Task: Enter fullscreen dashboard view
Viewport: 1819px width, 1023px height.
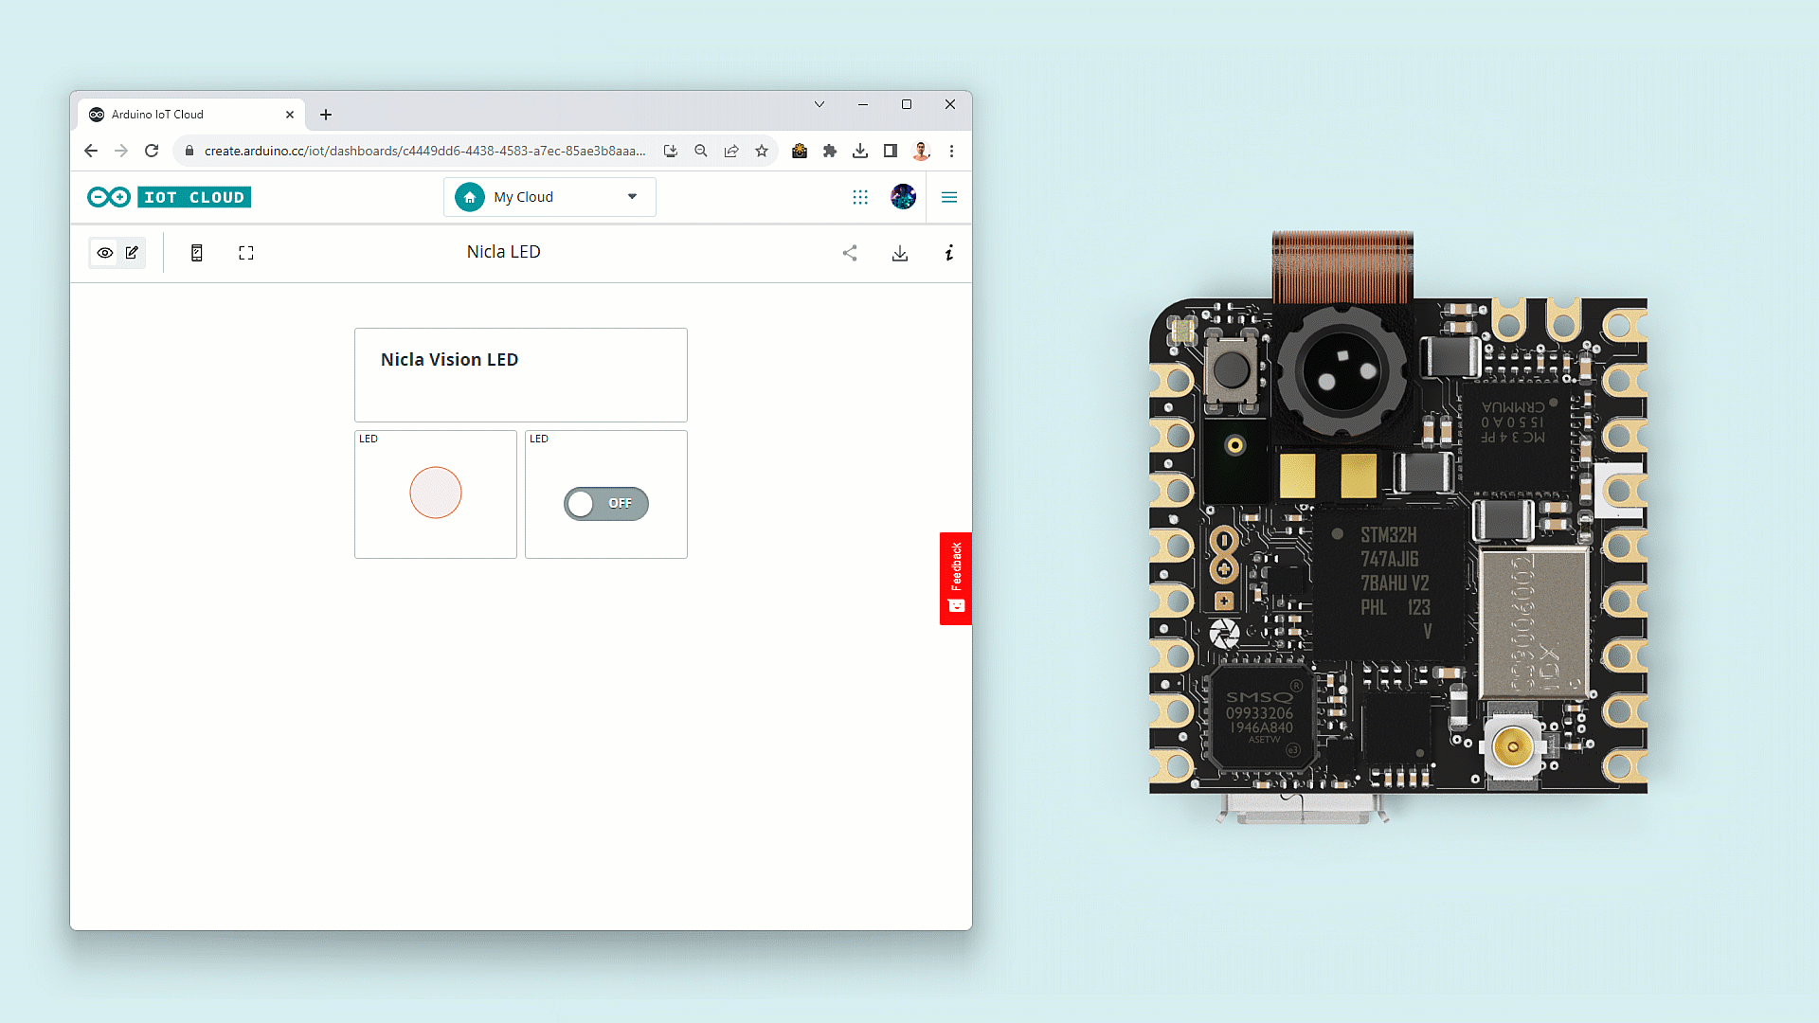Action: coord(245,253)
